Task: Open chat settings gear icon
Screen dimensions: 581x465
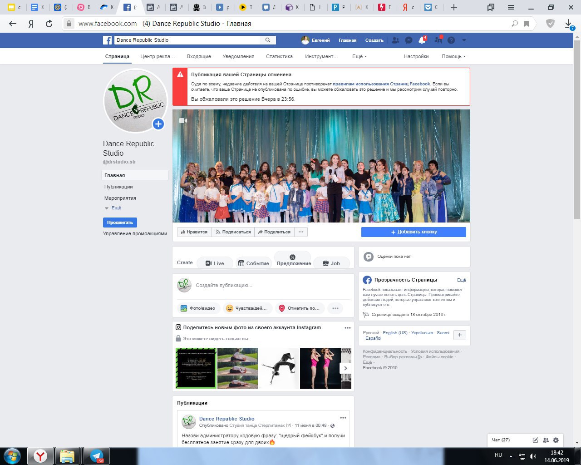Action: point(556,440)
